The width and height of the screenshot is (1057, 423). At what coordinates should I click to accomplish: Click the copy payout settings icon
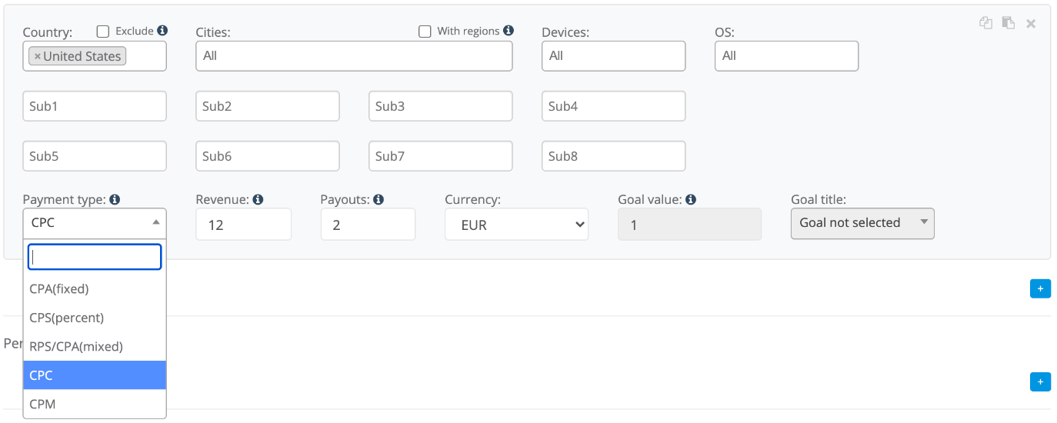coord(985,23)
